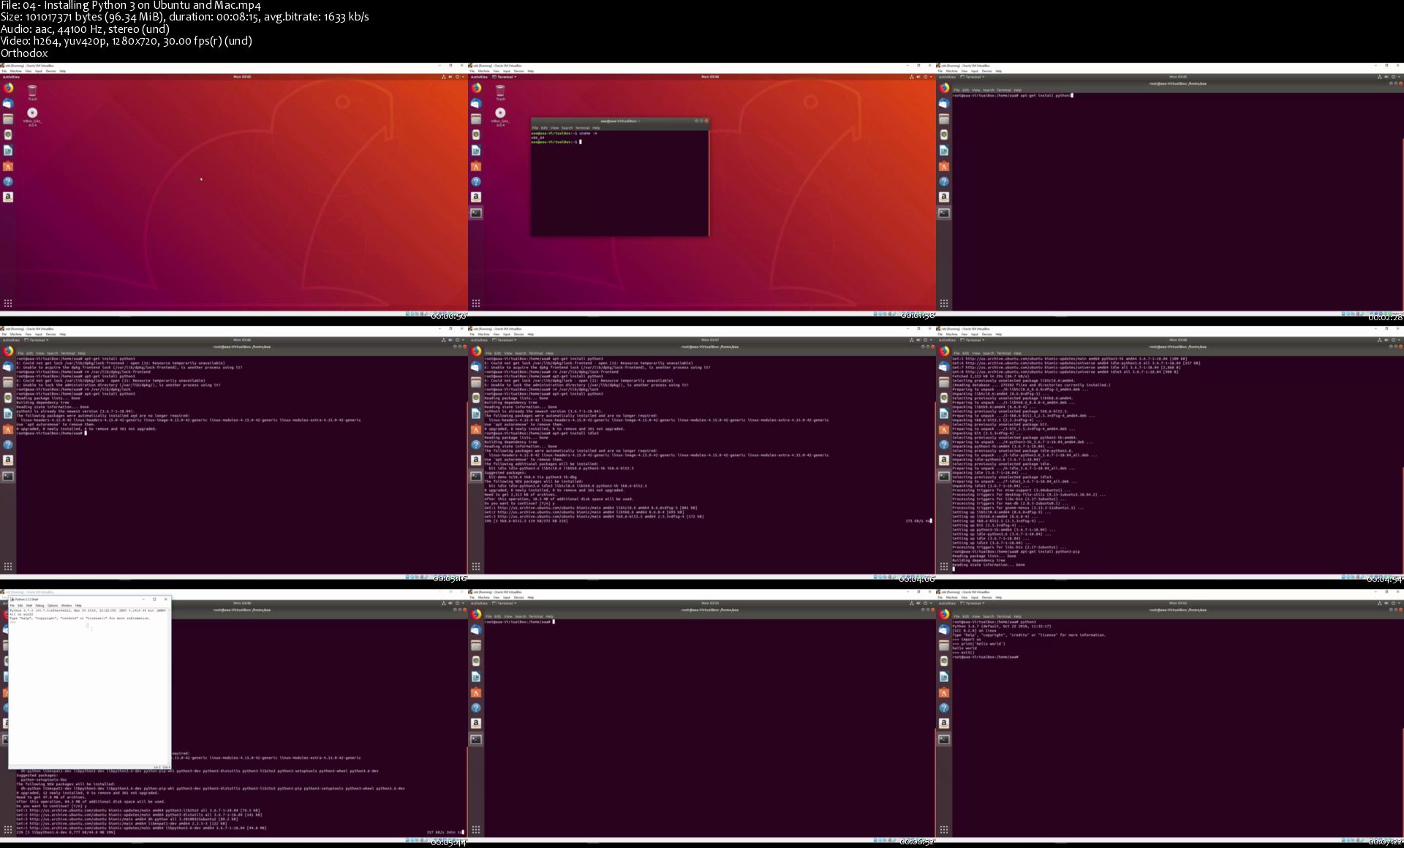Open Terminal app menu in 00:02:28 frame top bar
Viewport: 1404px width, 848px height.
coord(973,77)
